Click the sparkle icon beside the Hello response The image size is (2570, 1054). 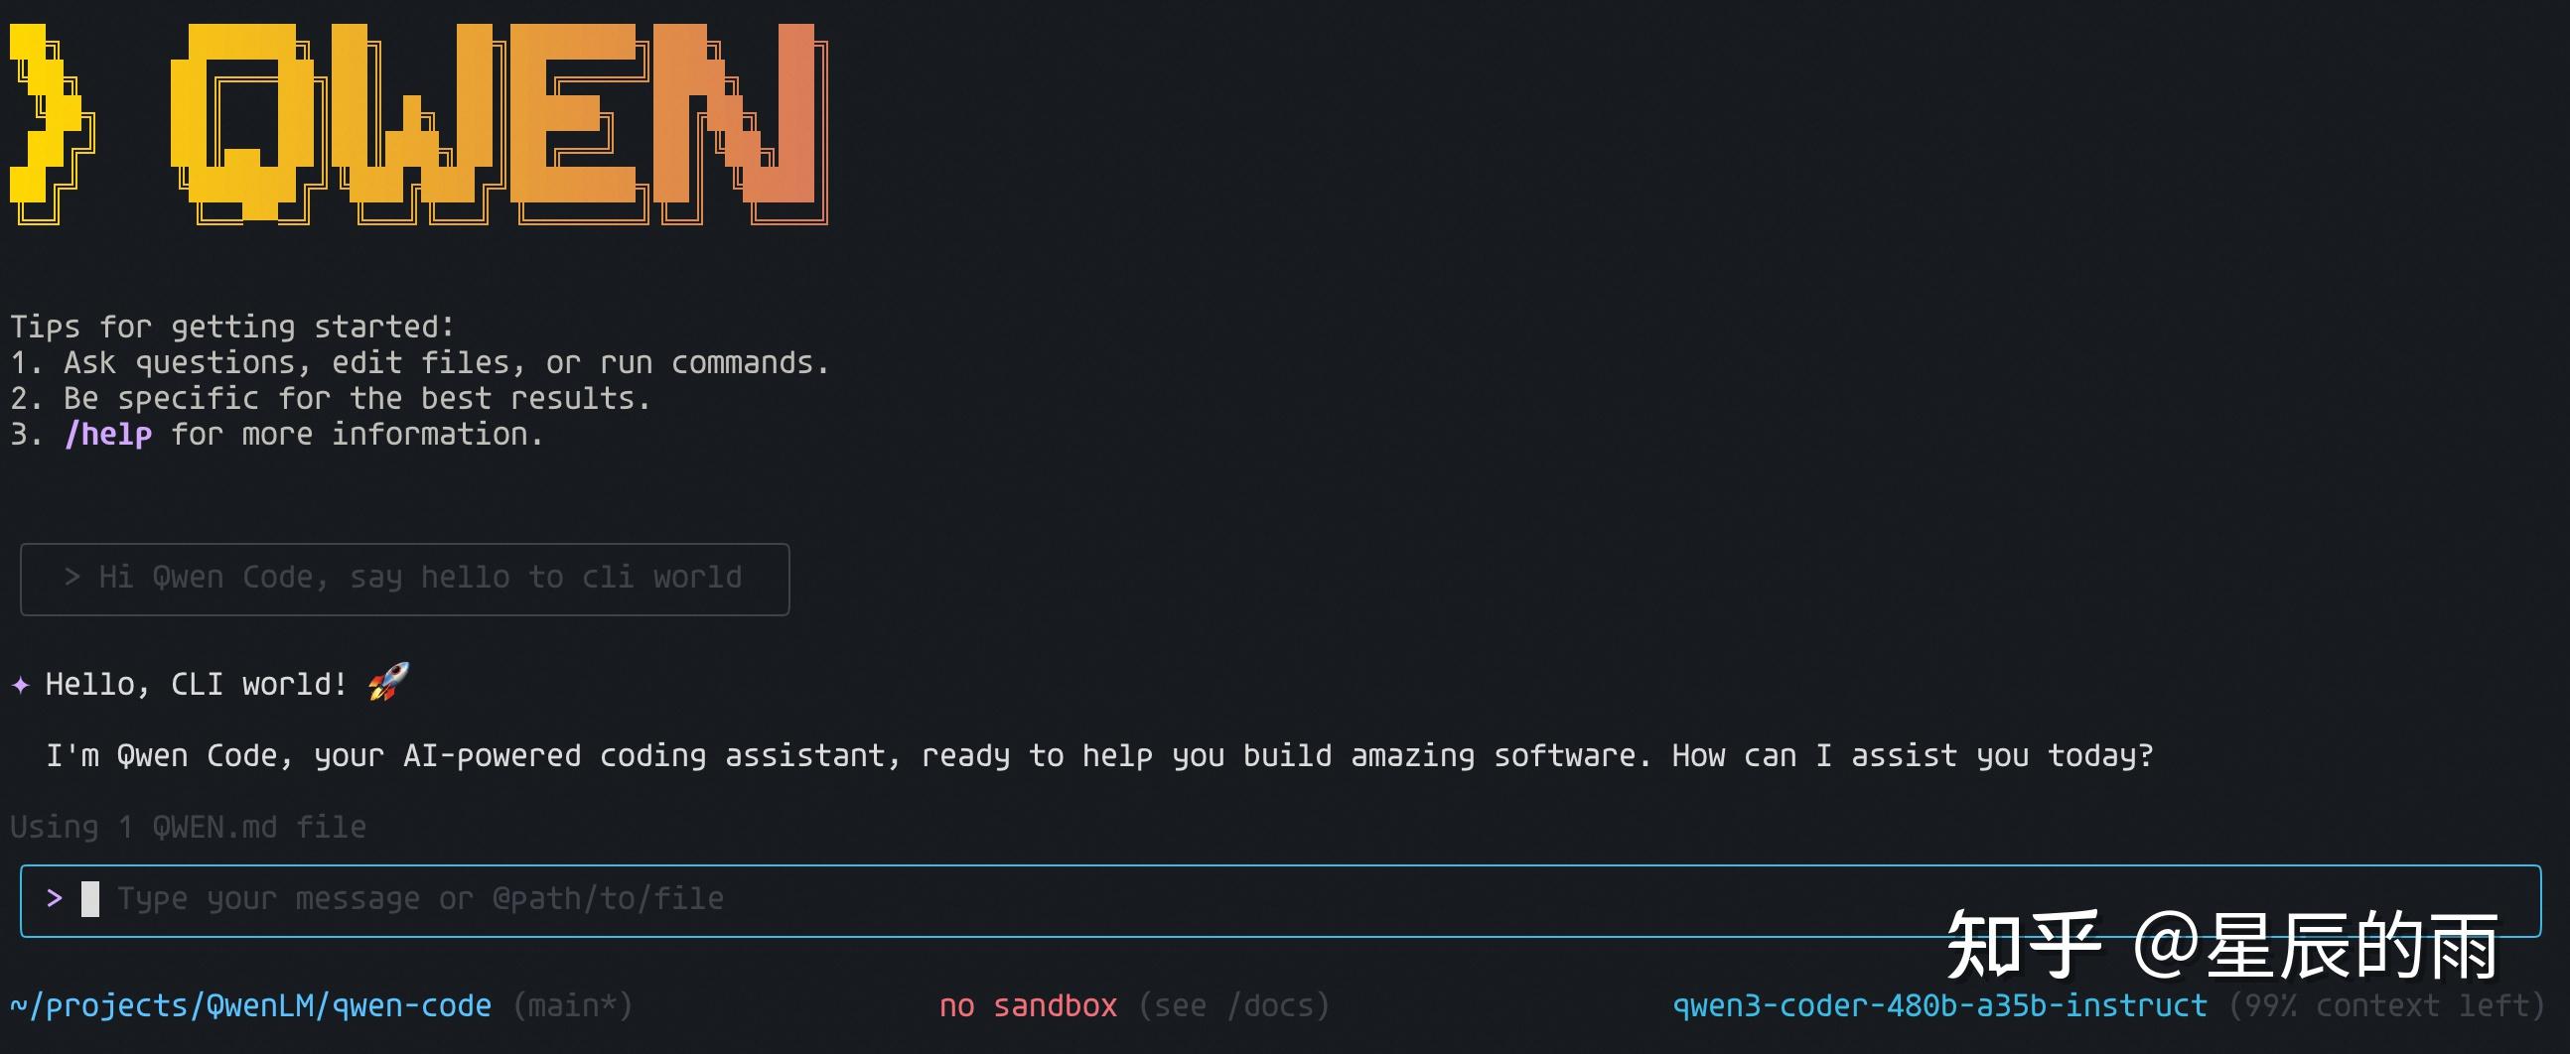(x=21, y=685)
